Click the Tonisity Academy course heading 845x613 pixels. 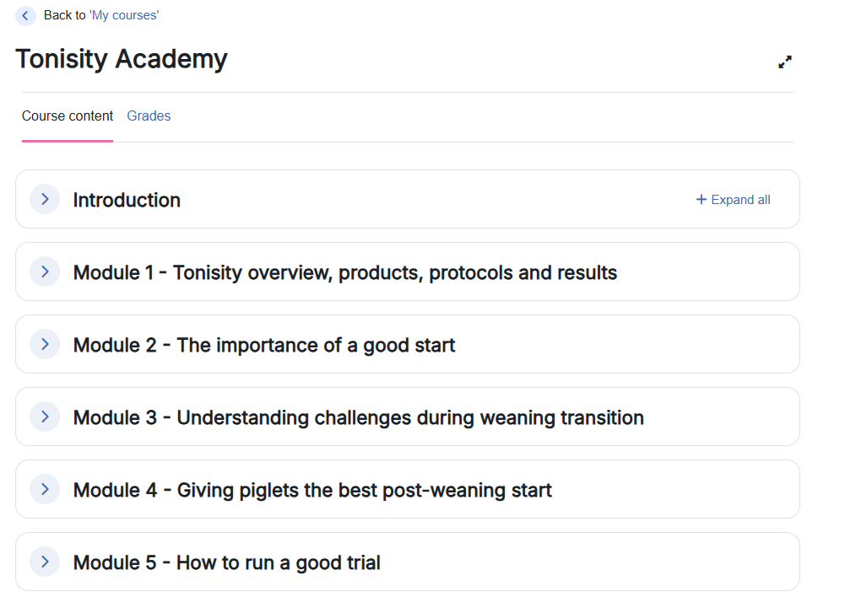click(x=122, y=59)
